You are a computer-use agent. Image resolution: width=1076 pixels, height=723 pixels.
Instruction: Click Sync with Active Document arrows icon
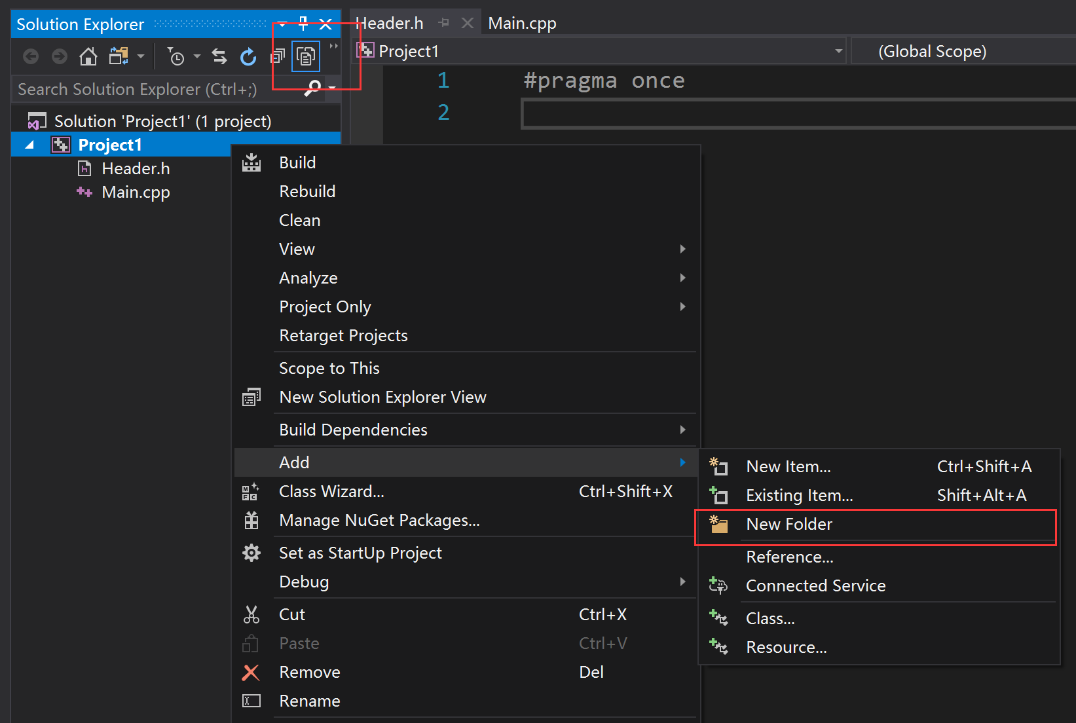[x=219, y=57]
